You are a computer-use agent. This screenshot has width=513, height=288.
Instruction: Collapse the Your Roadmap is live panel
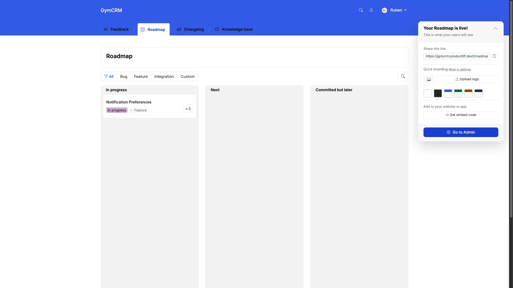pos(495,28)
